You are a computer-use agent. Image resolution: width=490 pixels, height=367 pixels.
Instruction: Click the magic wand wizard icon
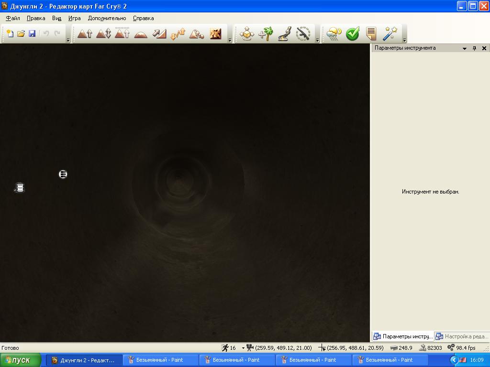tap(390, 33)
